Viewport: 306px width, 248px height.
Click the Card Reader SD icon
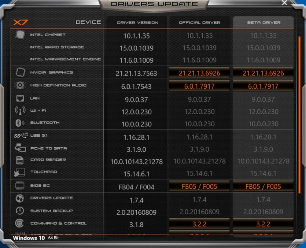(x=20, y=160)
